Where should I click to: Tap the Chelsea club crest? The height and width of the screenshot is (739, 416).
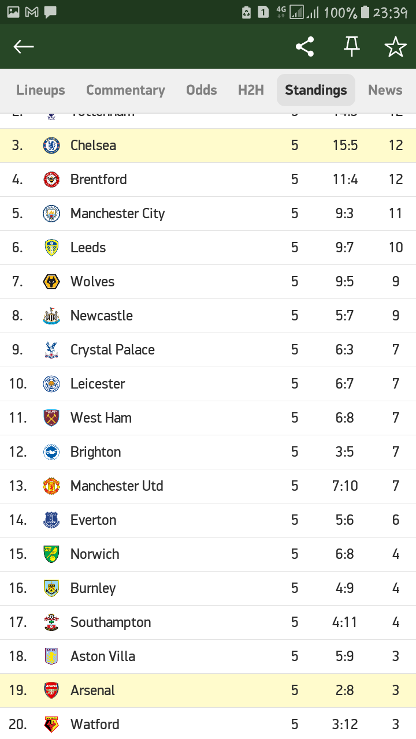click(x=51, y=145)
